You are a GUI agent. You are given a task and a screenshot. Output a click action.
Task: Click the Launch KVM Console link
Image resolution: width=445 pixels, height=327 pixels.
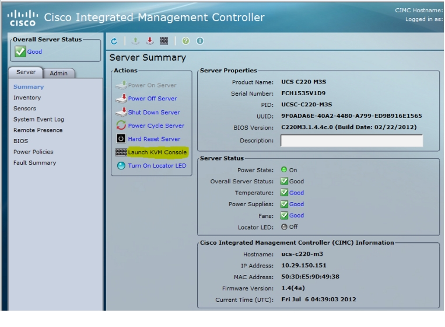point(157,152)
